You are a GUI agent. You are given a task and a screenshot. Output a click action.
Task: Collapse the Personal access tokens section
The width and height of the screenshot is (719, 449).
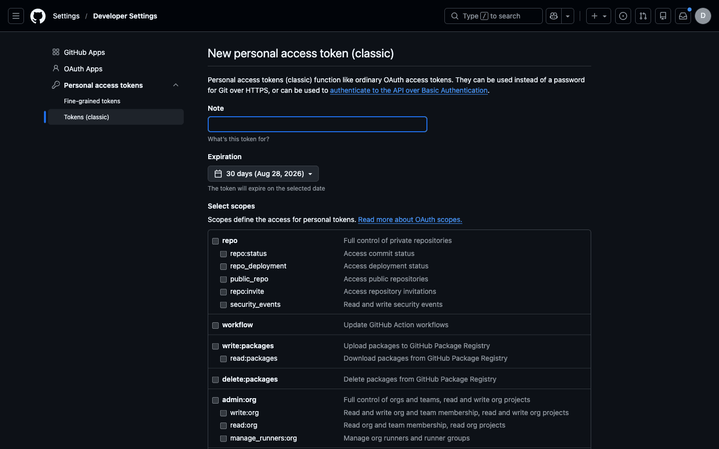(x=176, y=85)
